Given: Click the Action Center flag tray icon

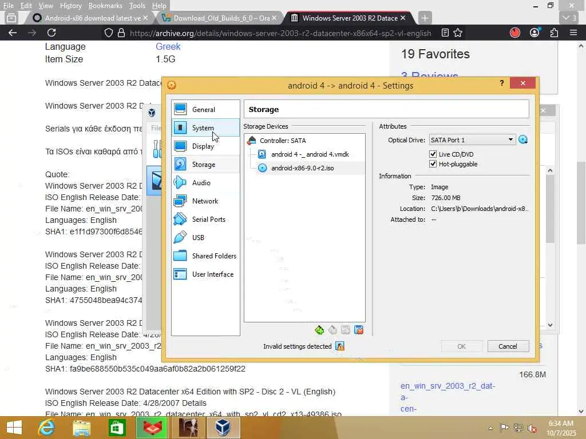Looking at the screenshot, I should [x=505, y=428].
